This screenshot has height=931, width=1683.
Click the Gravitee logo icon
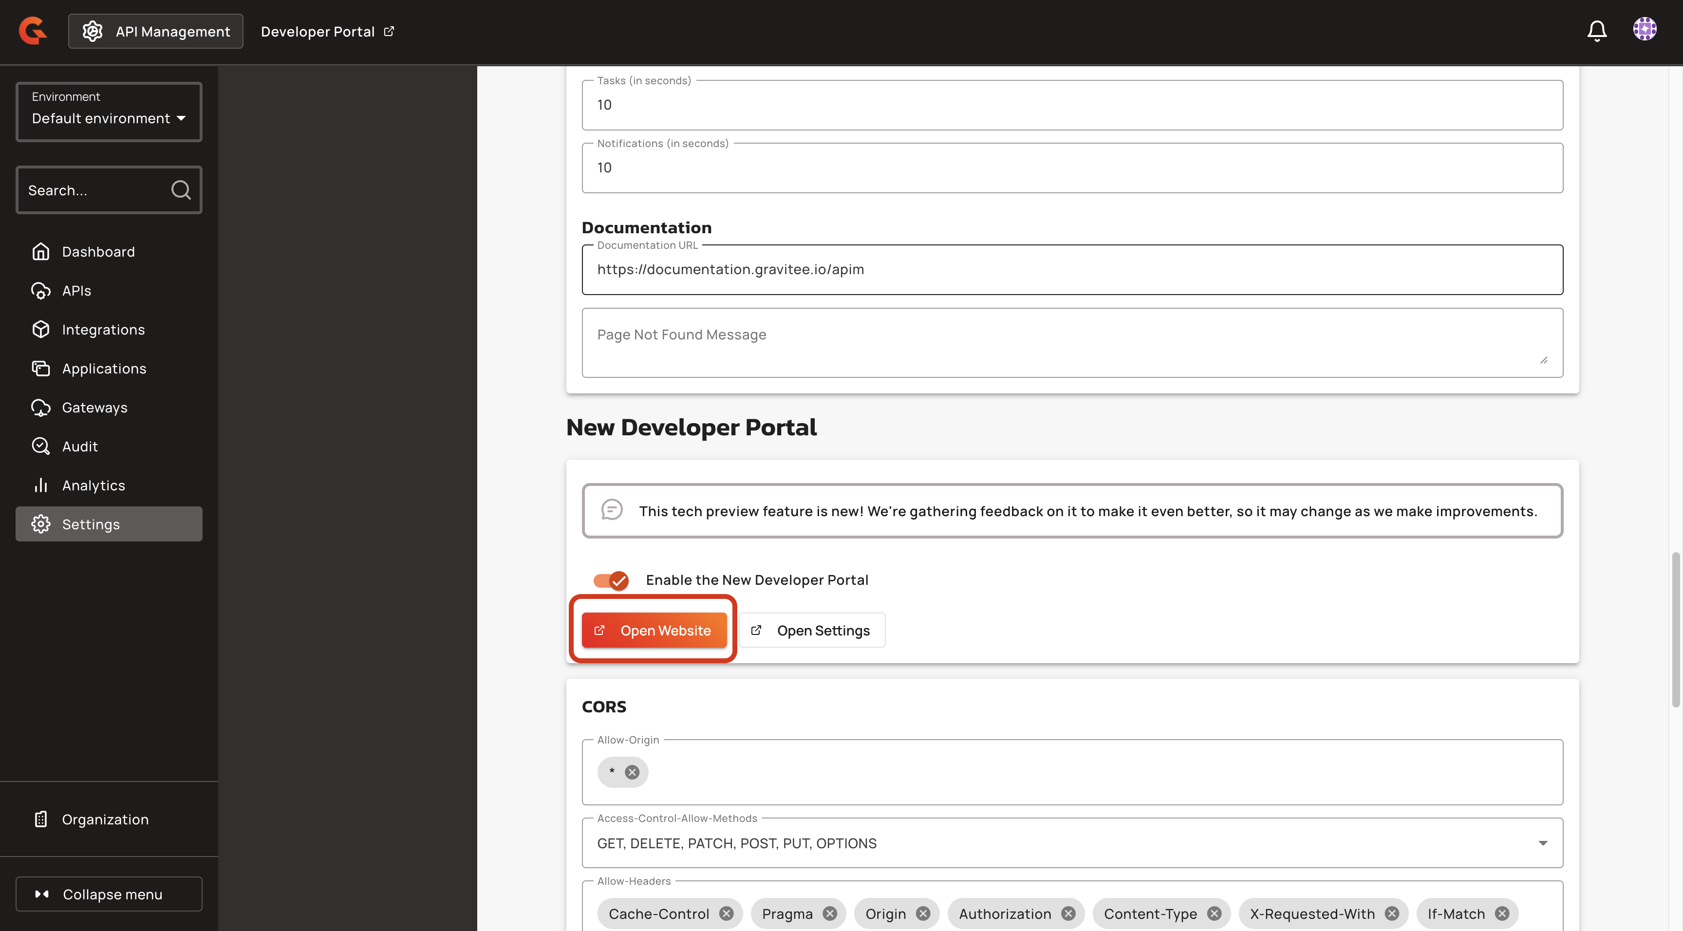point(33,31)
